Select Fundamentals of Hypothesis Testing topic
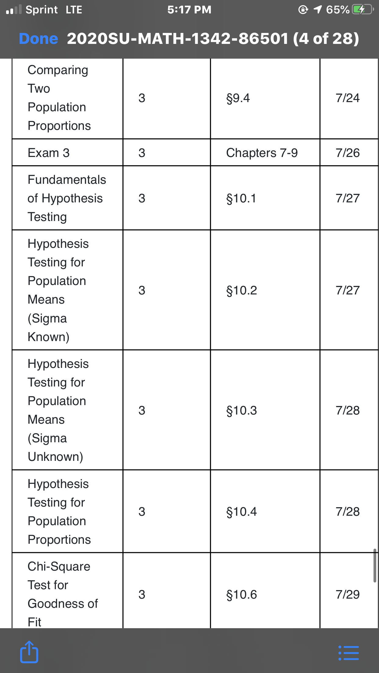The width and height of the screenshot is (379, 673). [67, 198]
